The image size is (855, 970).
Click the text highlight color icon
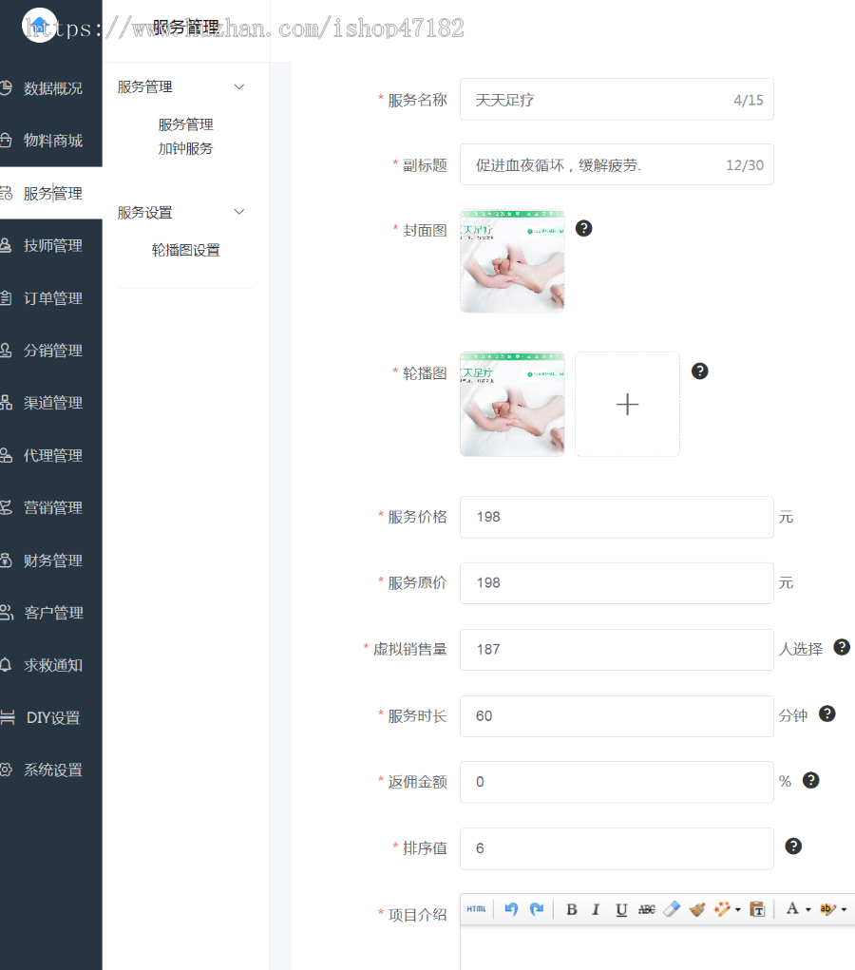tap(827, 909)
